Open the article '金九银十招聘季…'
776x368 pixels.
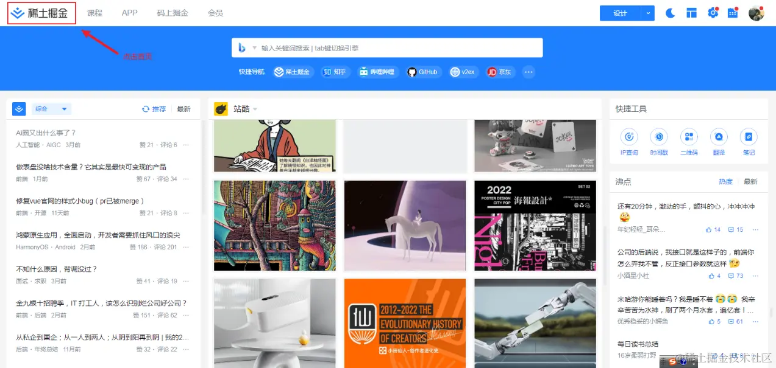[x=101, y=303]
